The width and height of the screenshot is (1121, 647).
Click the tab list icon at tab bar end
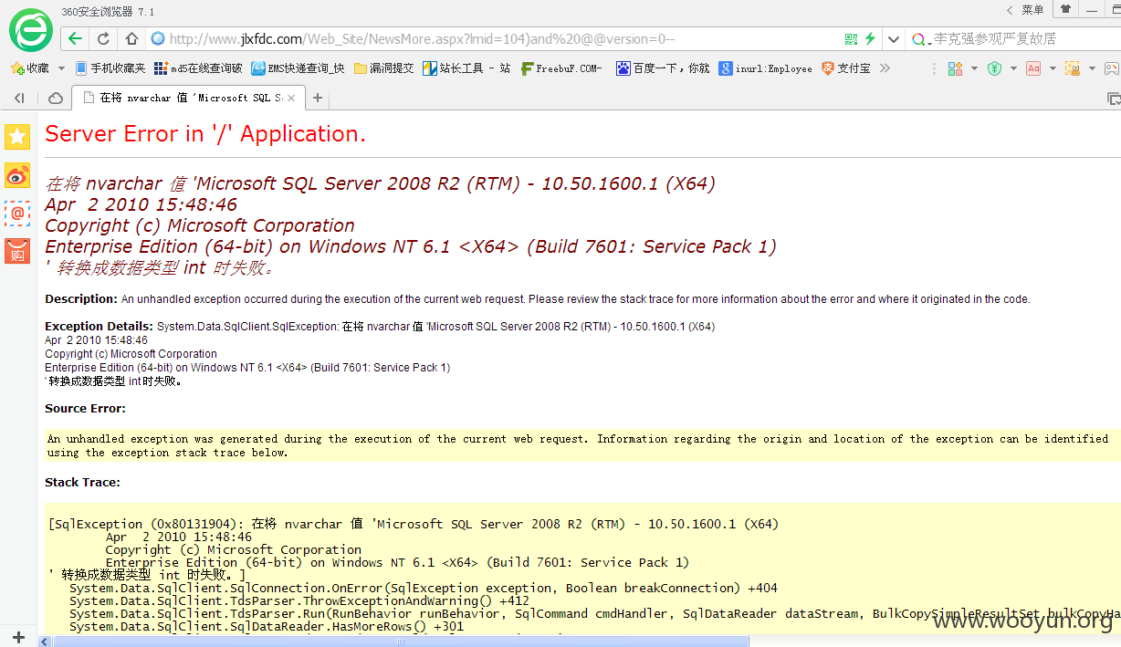coord(1113,98)
